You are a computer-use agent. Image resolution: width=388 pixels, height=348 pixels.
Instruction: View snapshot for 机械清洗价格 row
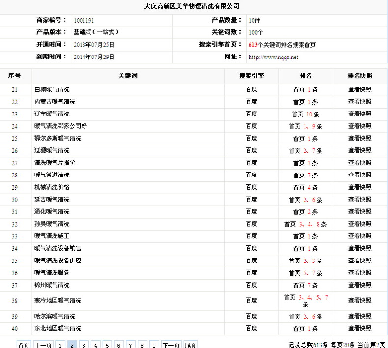click(360, 187)
